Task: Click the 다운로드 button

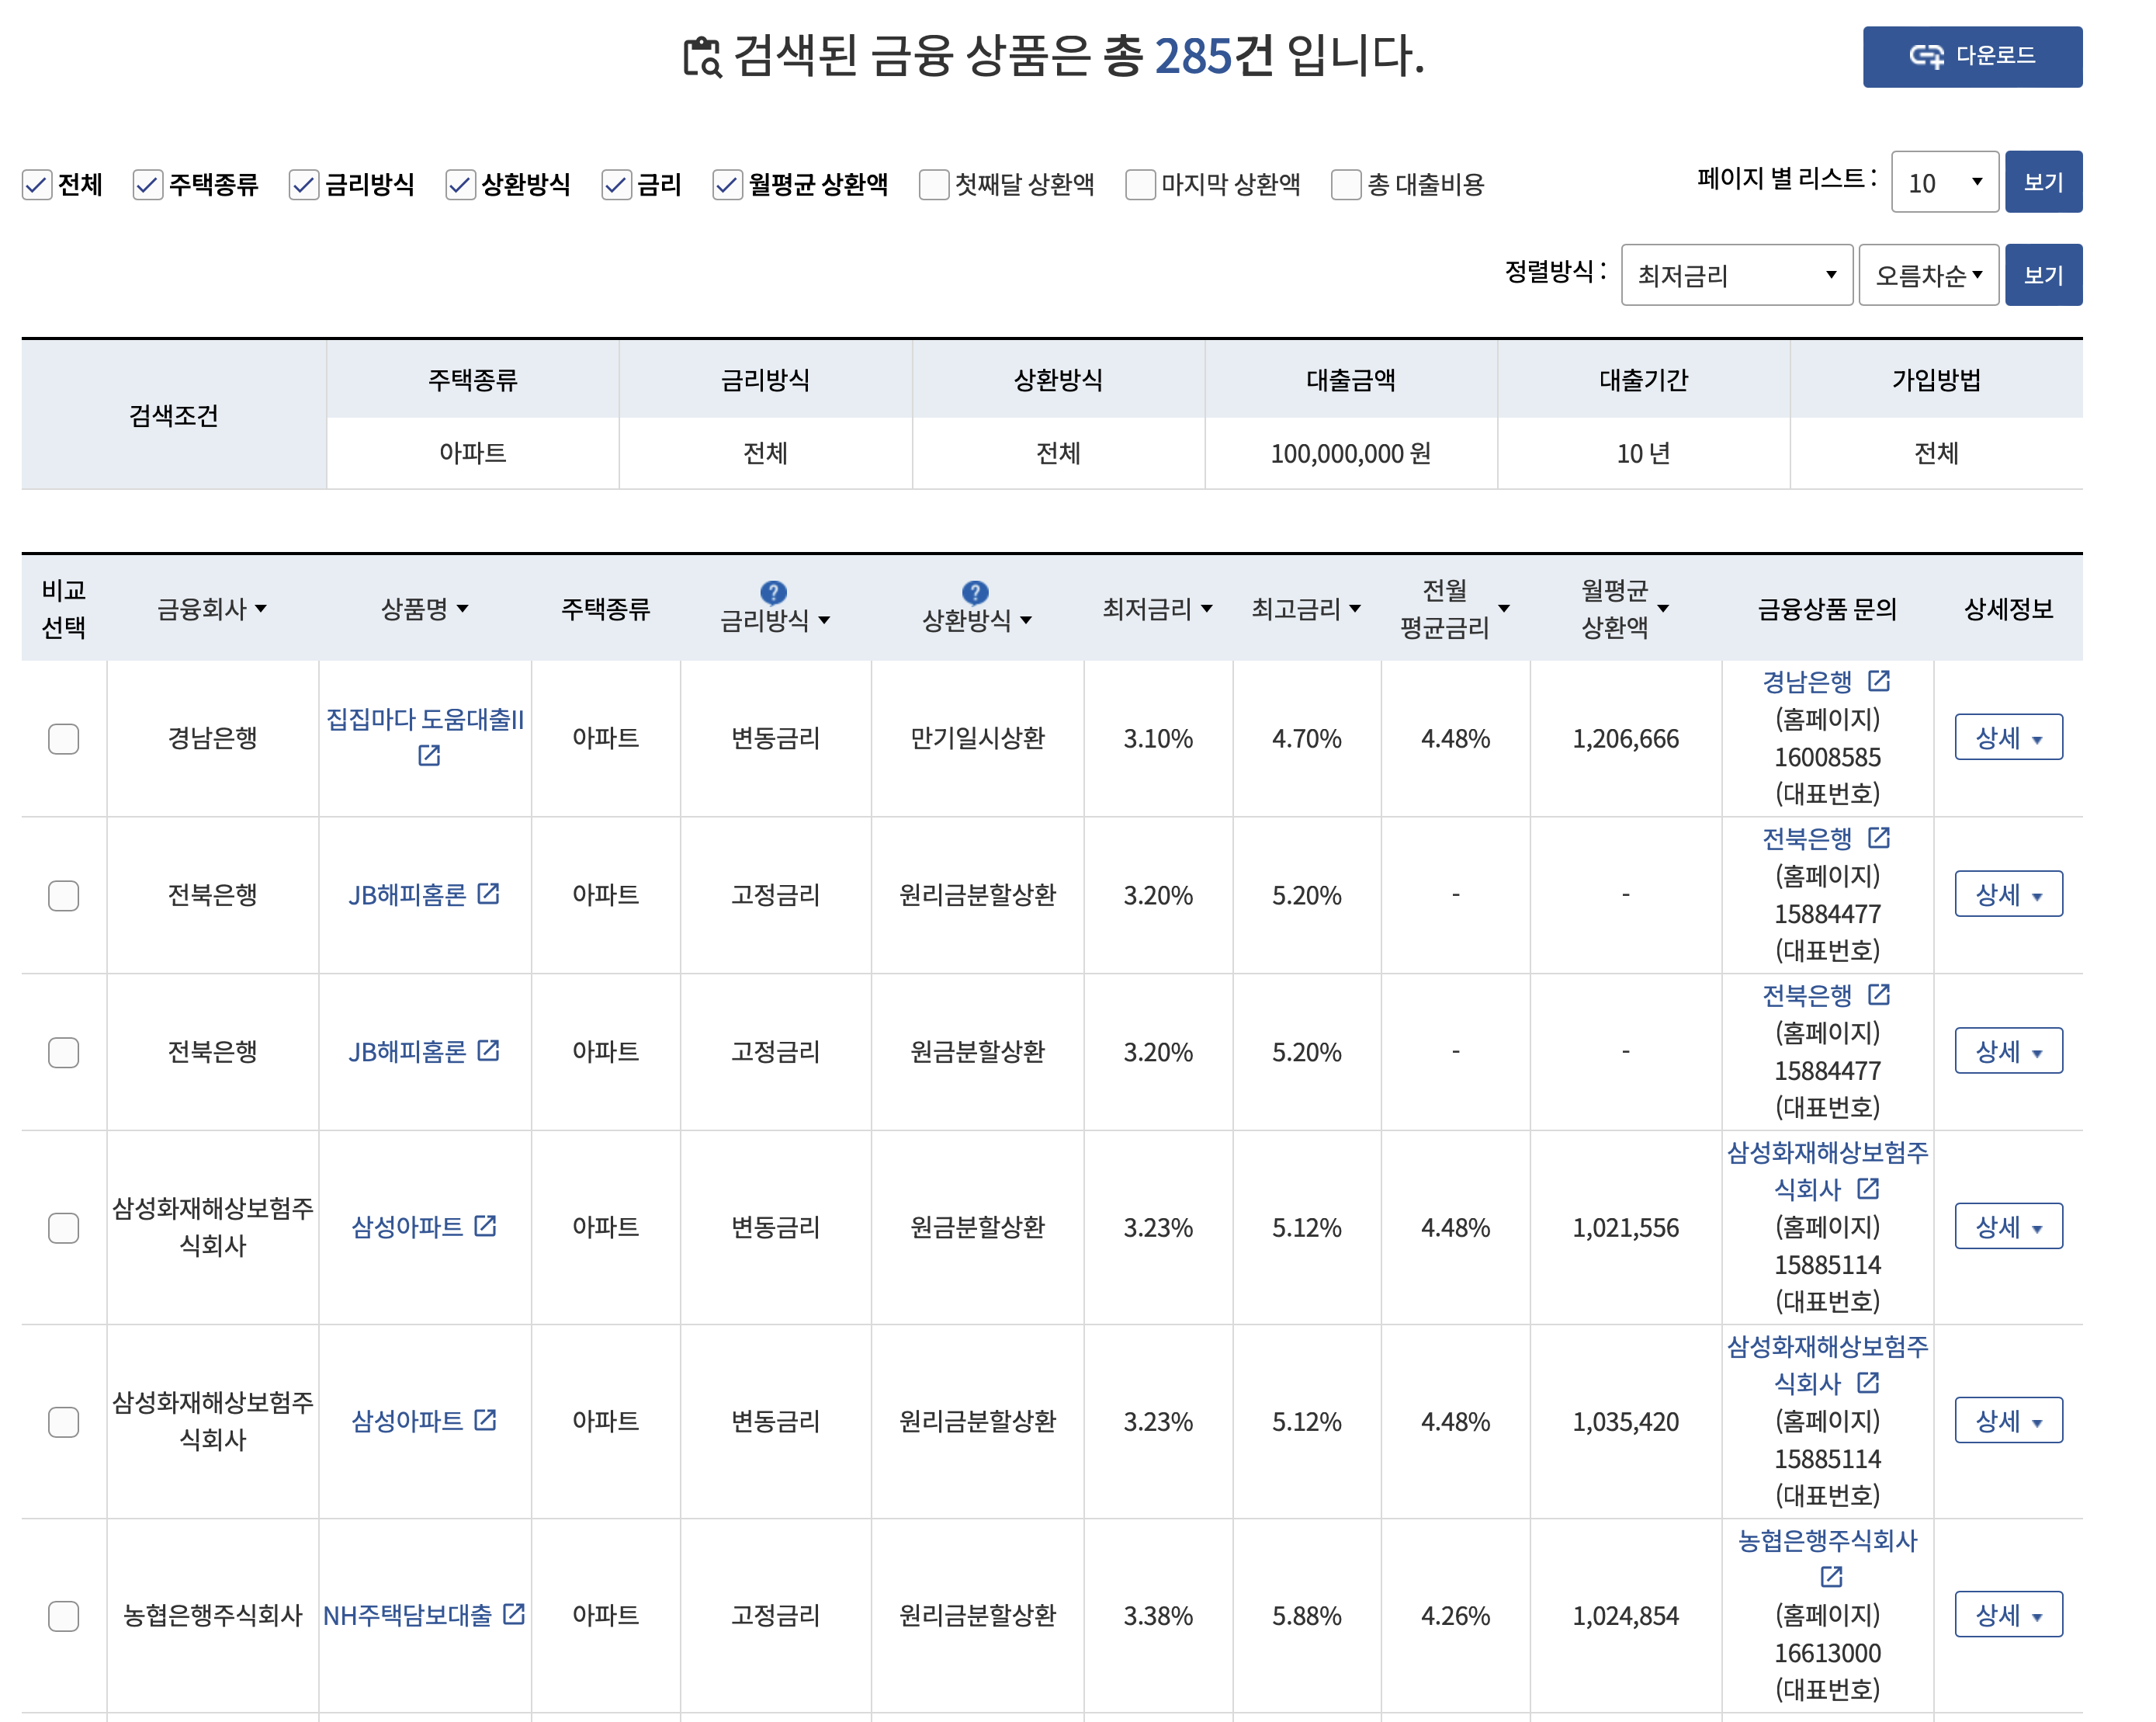Action: [x=1971, y=57]
